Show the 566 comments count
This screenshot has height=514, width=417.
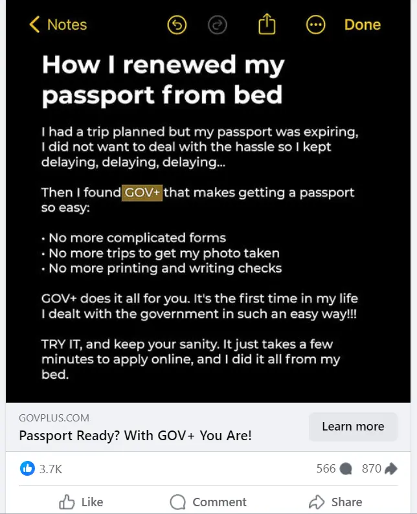point(326,469)
